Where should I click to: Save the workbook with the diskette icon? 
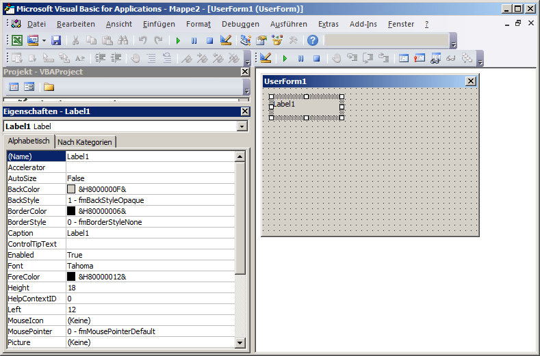56,40
